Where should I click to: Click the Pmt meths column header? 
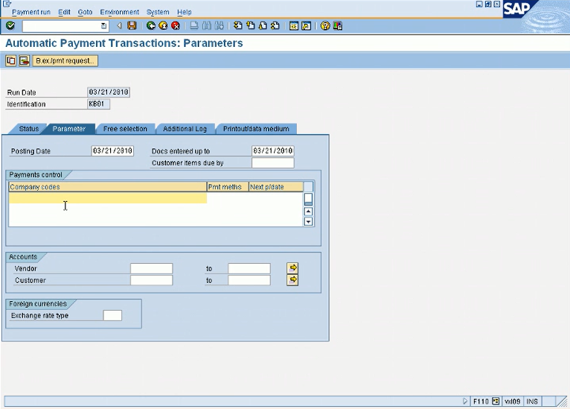(228, 187)
